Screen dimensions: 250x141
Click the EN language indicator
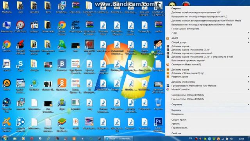(190, 138)
